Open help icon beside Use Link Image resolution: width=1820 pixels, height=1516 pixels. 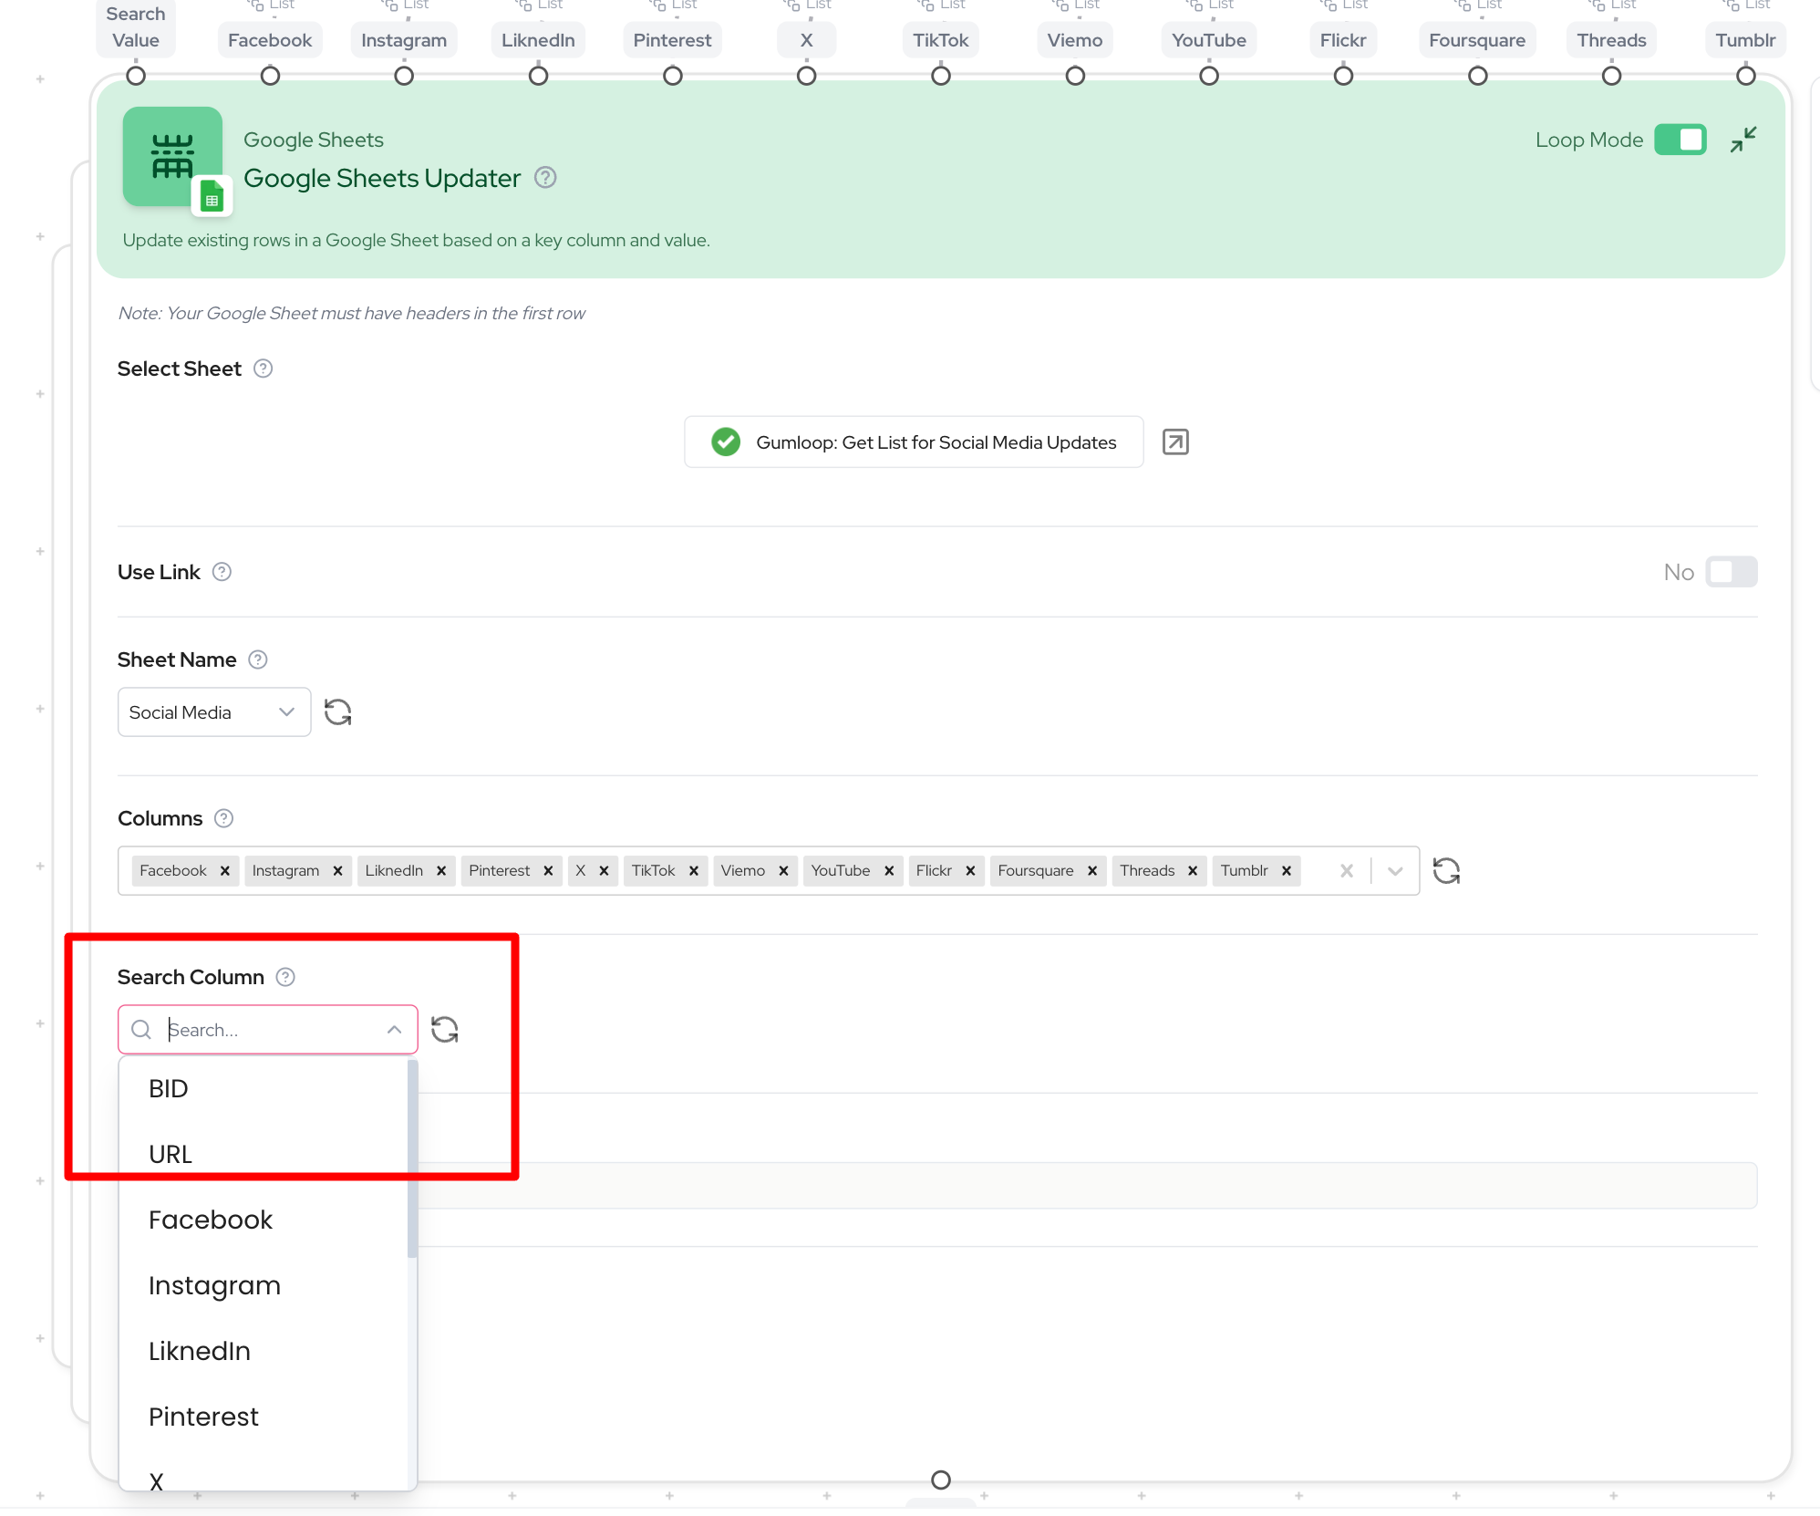222,572
